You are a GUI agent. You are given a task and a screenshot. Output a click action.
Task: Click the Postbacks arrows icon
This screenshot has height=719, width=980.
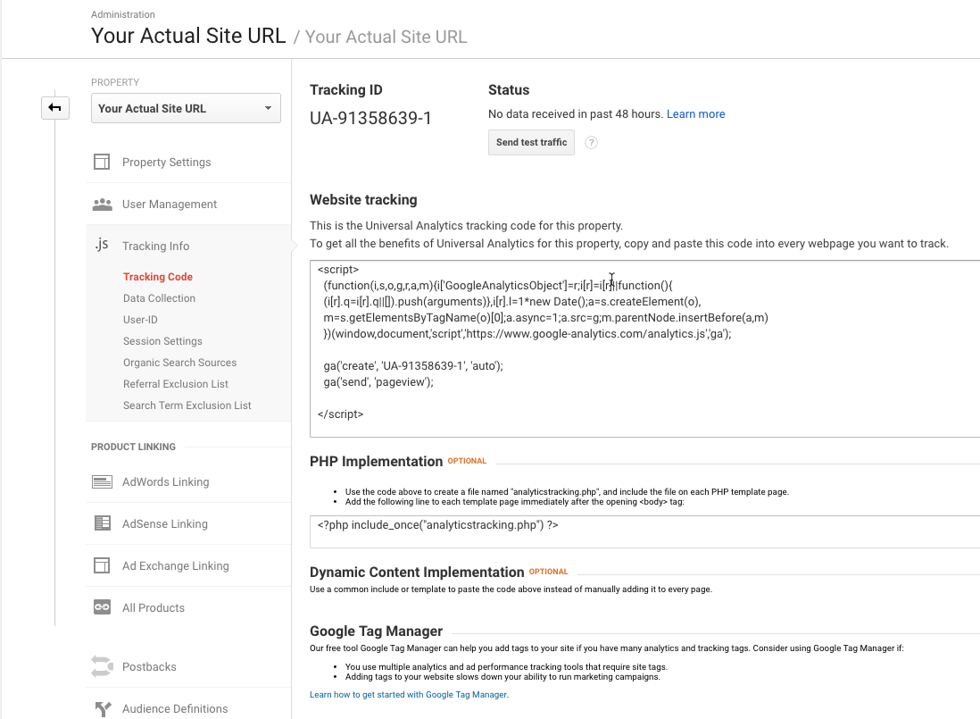(102, 667)
